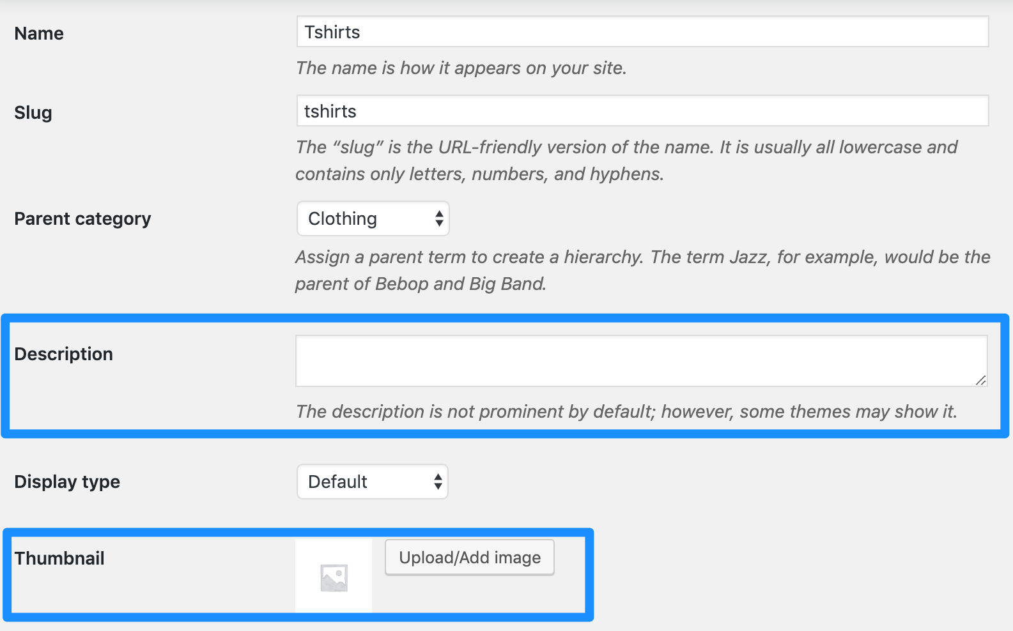1013x631 pixels.
Task: Click the "Display type" label
Action: coord(67,482)
